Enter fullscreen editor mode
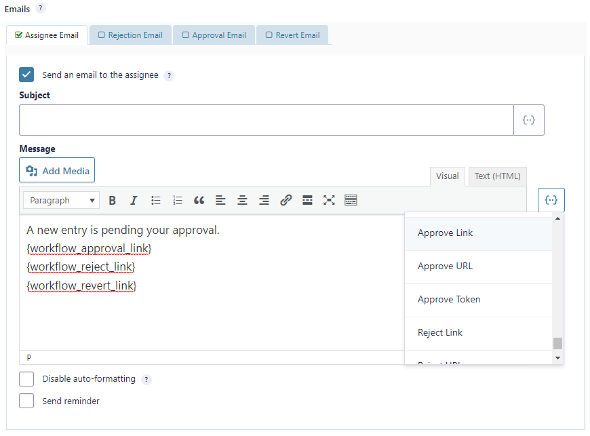Screen dimensions: 590x436 coord(329,200)
